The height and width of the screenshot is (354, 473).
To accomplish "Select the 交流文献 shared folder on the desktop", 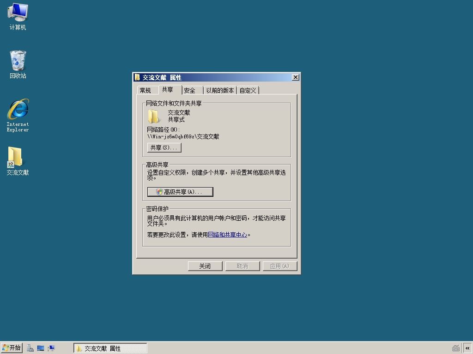I will click(x=18, y=161).
